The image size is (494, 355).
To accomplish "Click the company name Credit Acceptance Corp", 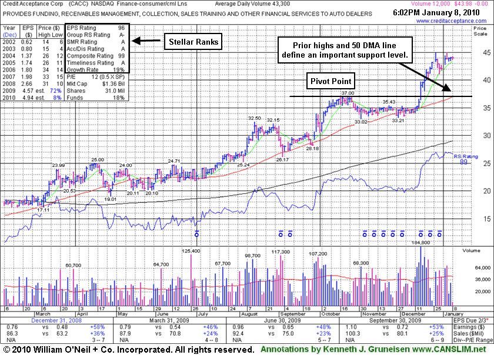I will (33, 4).
